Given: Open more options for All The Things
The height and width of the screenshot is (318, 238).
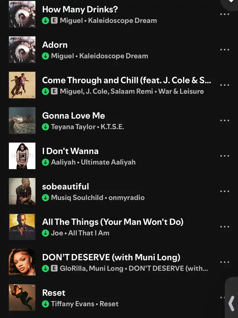Looking at the screenshot, I should click(x=225, y=227).
